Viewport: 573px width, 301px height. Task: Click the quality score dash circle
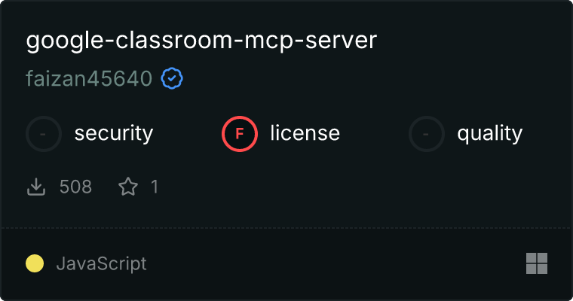click(427, 134)
